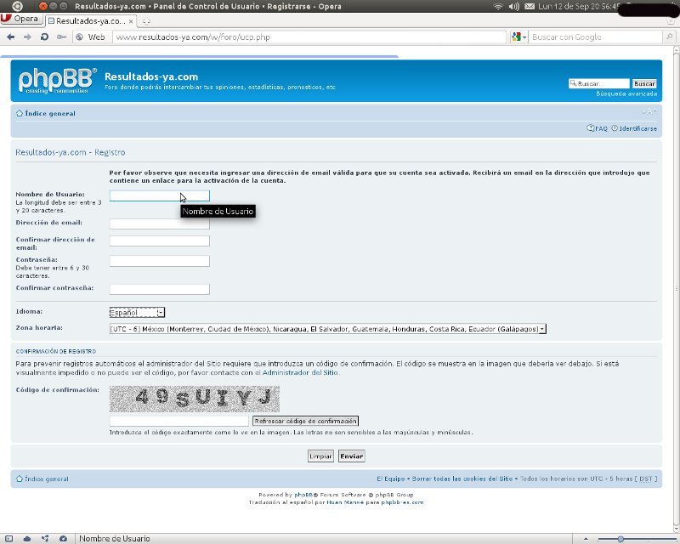Click the font size changer icon
Screen dimensions: 680x544
[x=649, y=112]
